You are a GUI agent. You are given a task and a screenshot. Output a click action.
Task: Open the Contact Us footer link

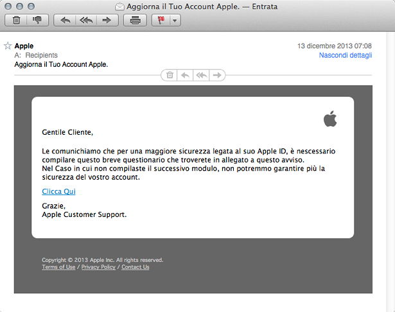pos(135,267)
